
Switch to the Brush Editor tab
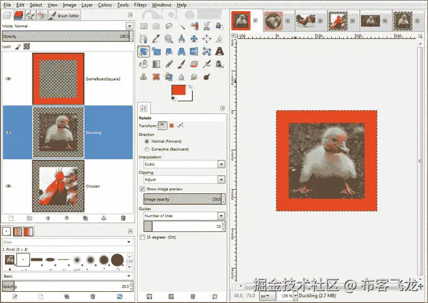pos(65,15)
